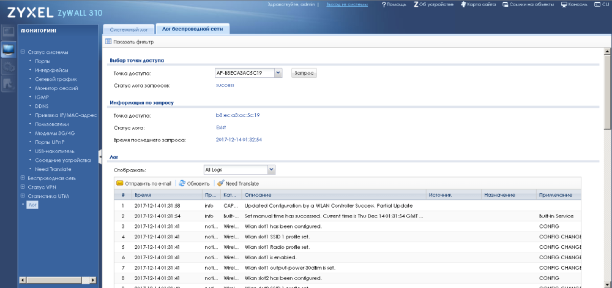Sort by the # column header
Viewport: 612px width, 288px height.
click(123, 195)
